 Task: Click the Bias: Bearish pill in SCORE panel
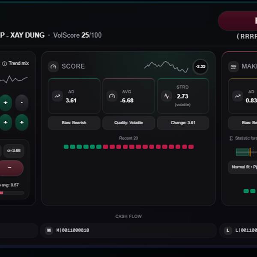pos(74,123)
